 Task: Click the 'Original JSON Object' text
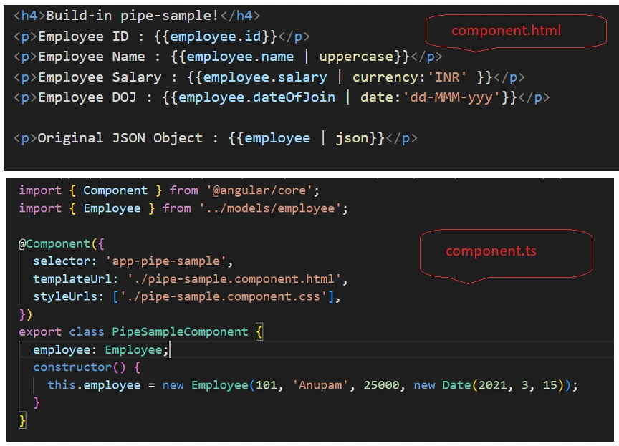tap(120, 138)
